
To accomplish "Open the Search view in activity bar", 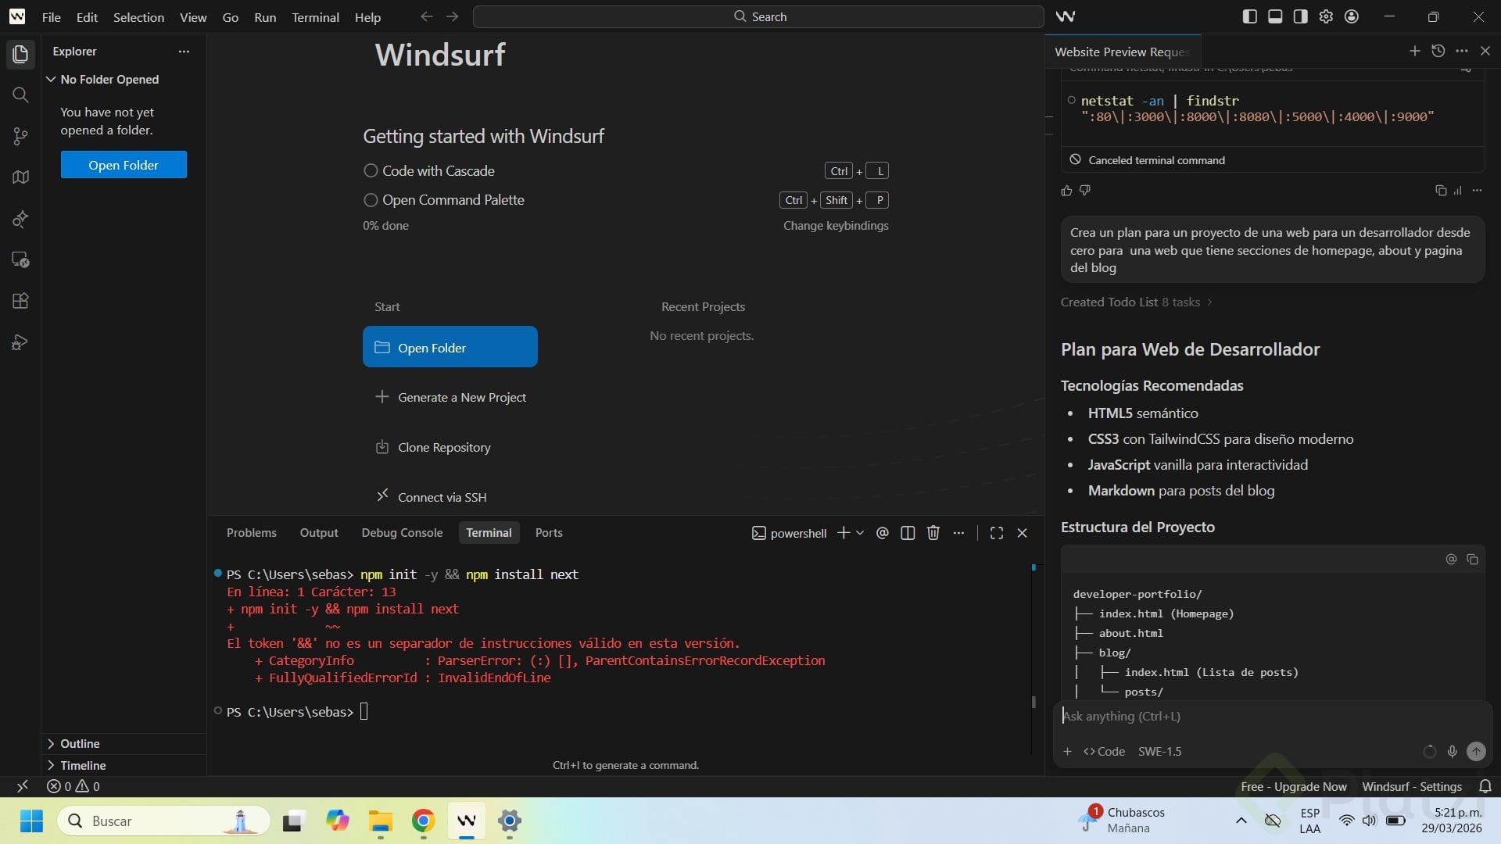I will point(20,95).
